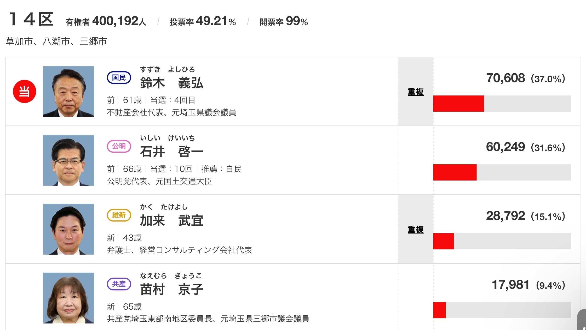Click the red 当 elected badge
Image resolution: width=586 pixels, height=330 pixels.
click(x=25, y=91)
